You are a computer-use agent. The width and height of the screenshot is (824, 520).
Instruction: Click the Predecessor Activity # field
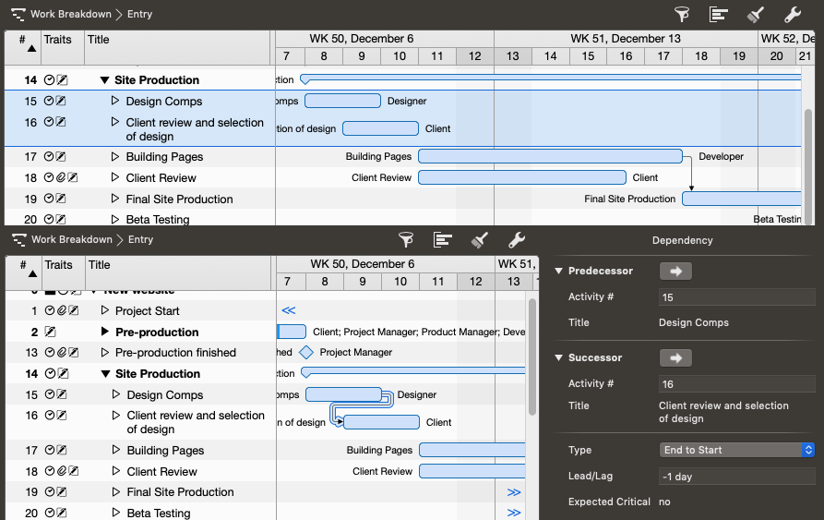coord(736,297)
